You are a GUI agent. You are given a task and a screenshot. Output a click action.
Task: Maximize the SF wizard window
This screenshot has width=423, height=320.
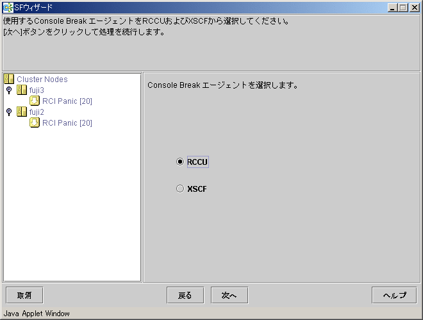[x=403, y=8]
